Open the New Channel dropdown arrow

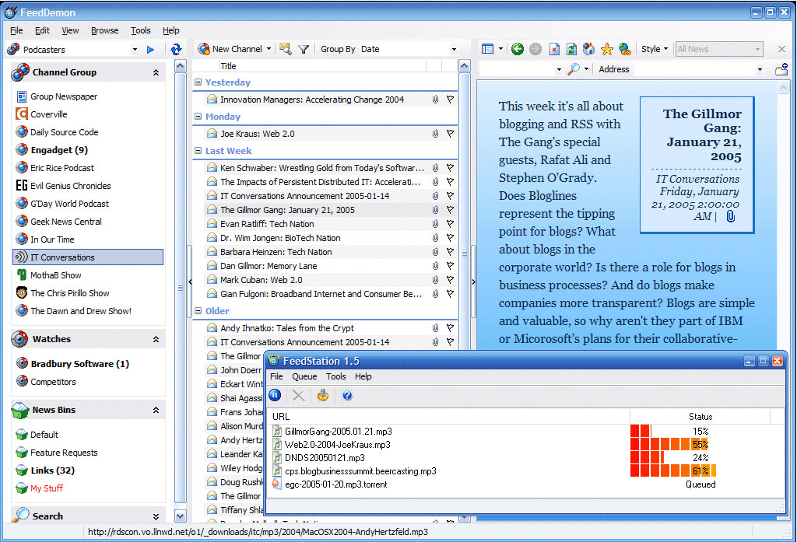click(x=269, y=49)
